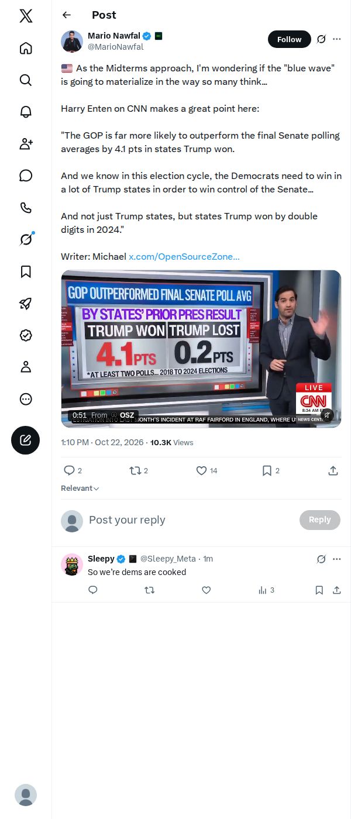Open Bookmarks in the sidebar

point(26,271)
